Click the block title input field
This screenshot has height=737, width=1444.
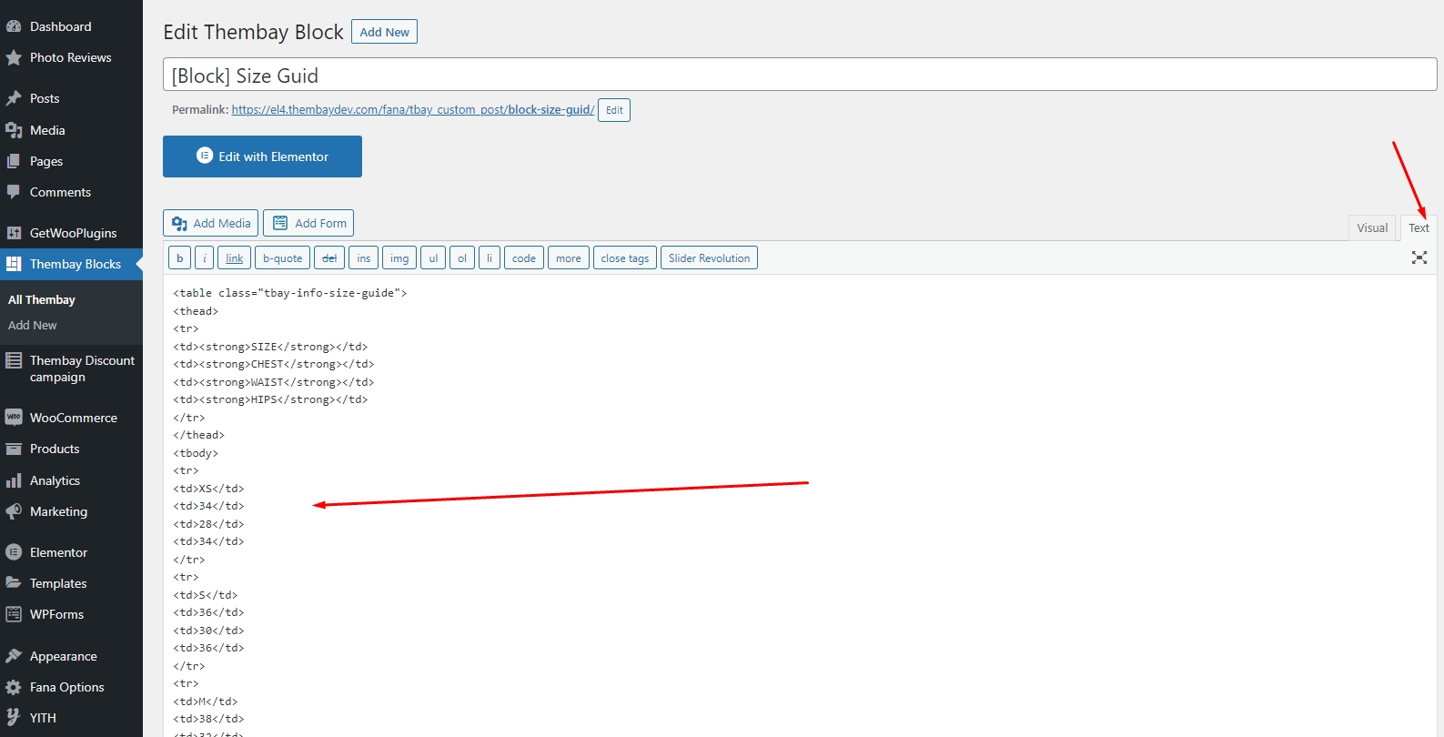tap(799, 76)
